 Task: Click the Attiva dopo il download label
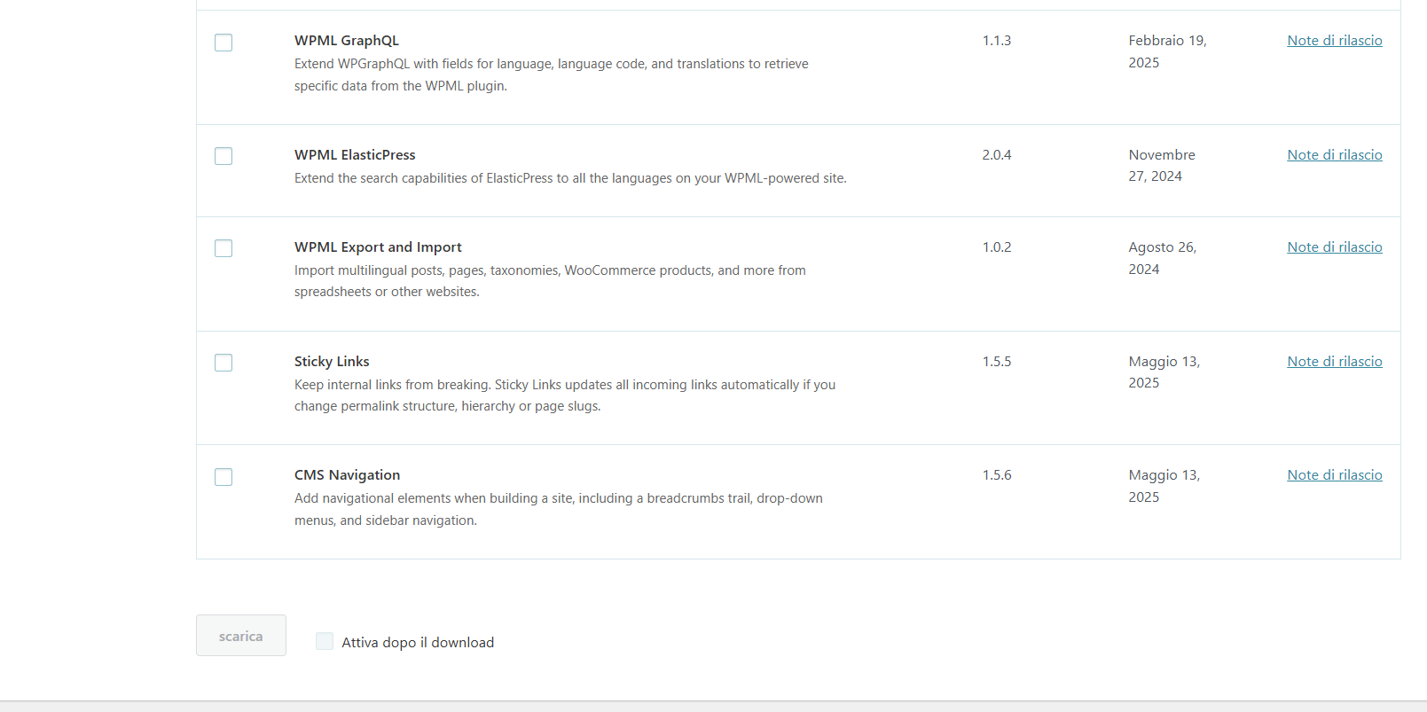coord(418,643)
